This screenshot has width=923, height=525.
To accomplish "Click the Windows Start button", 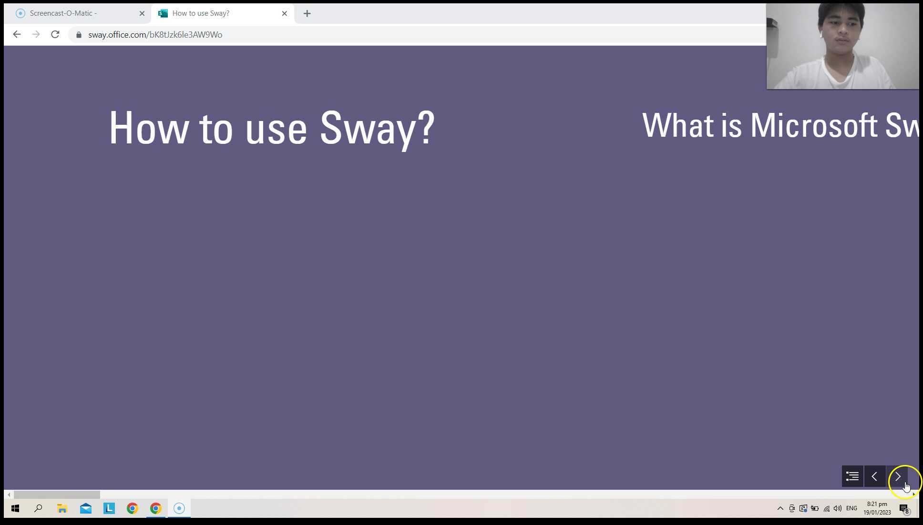I will 15,508.
